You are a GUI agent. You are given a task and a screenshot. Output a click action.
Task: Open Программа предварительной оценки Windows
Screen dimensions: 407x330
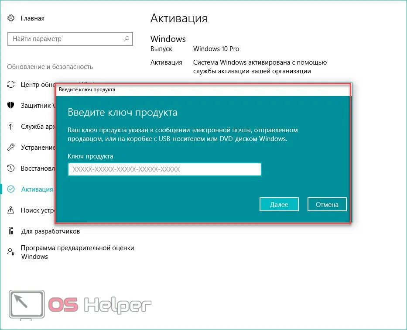[x=77, y=252]
